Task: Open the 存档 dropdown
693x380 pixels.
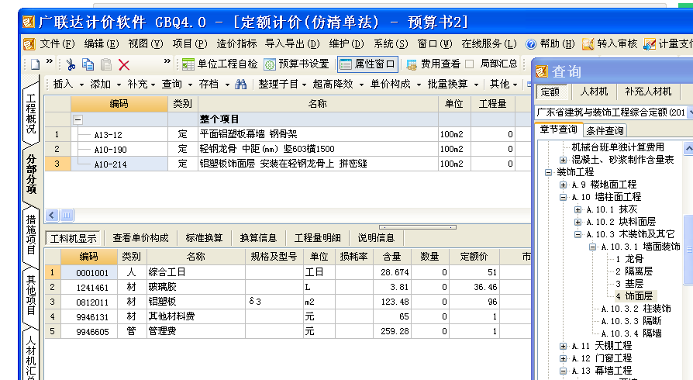Action: tap(213, 84)
